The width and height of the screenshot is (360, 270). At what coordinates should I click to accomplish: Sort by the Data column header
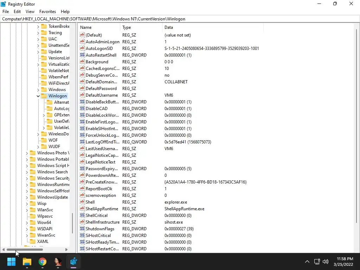point(213,27)
